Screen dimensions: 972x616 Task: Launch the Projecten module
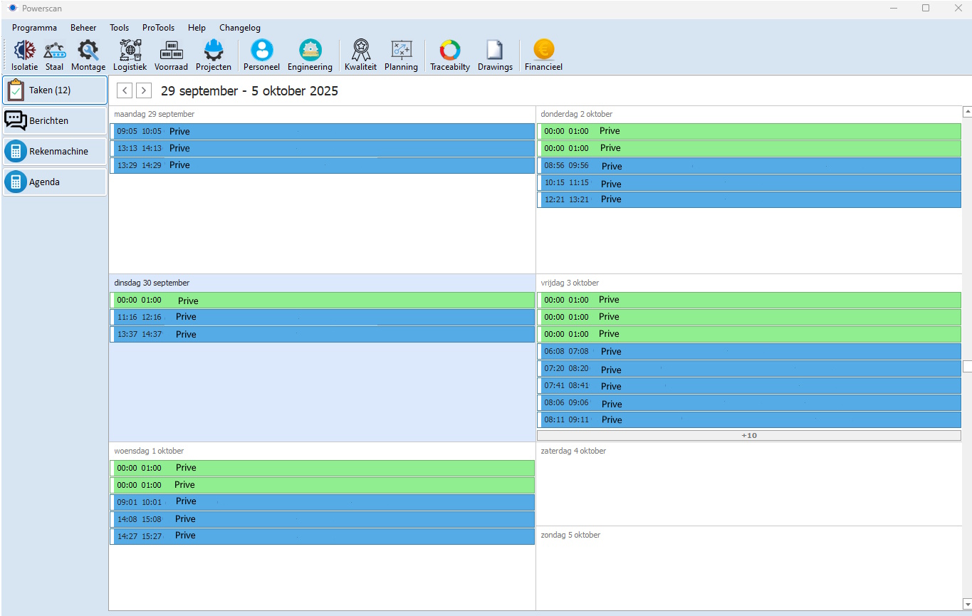coord(214,54)
